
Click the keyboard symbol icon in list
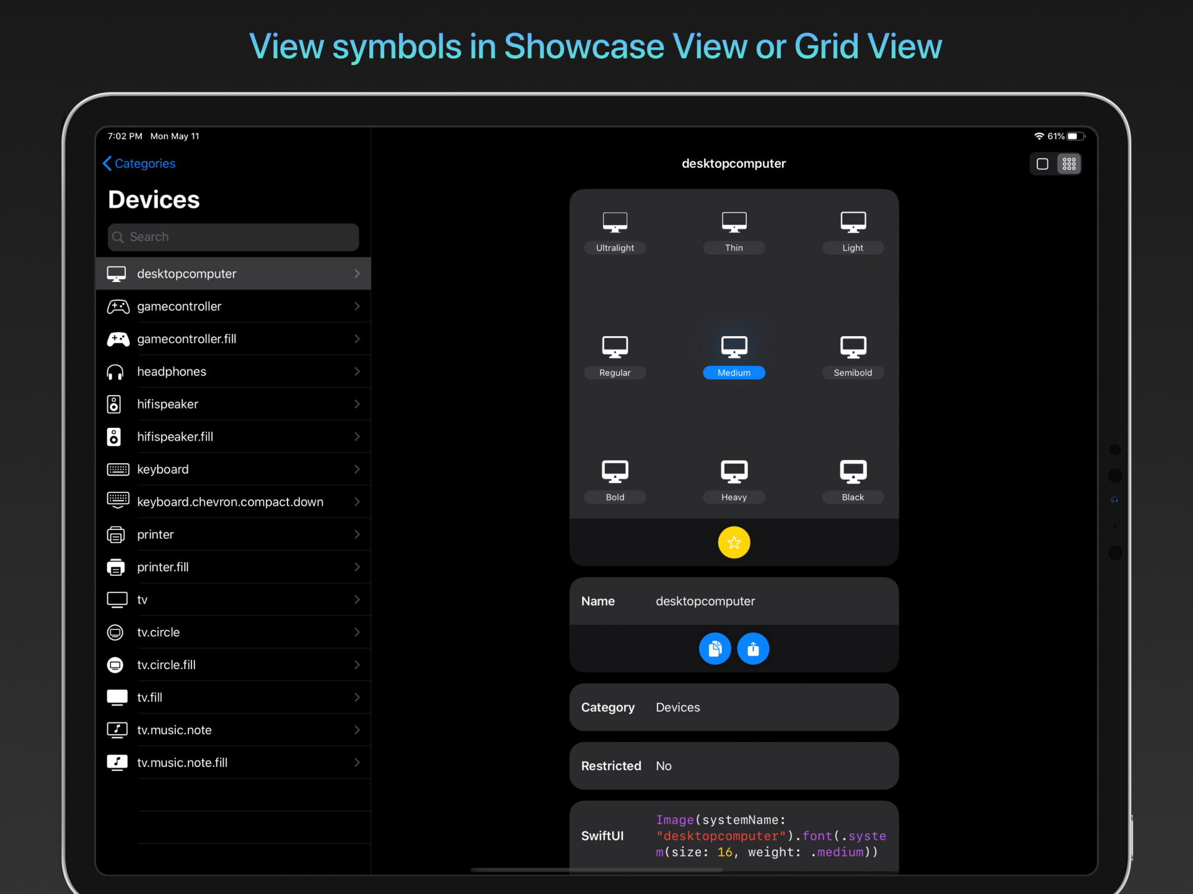pyautogui.click(x=118, y=470)
